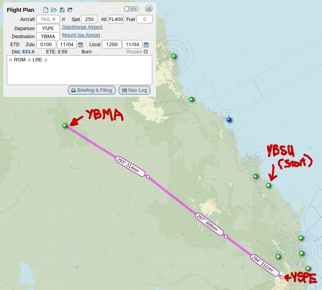Open the Mount Isa Airport link
The width and height of the screenshot is (322, 290).
[x=81, y=35]
